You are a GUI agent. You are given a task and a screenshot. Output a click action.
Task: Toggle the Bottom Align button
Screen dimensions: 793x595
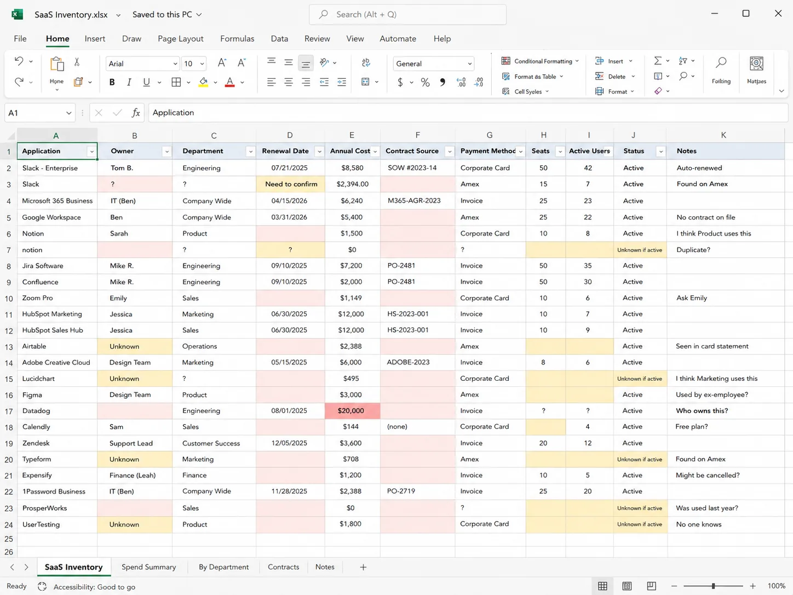(x=306, y=64)
